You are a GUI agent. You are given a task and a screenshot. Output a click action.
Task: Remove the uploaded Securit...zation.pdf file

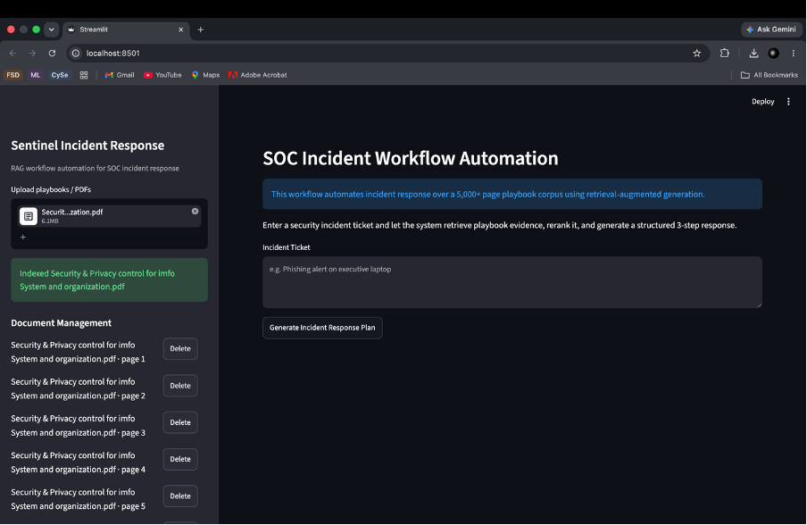pos(196,211)
